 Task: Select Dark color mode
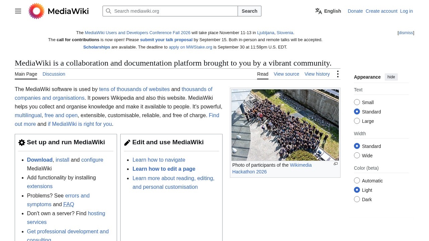coord(357,199)
